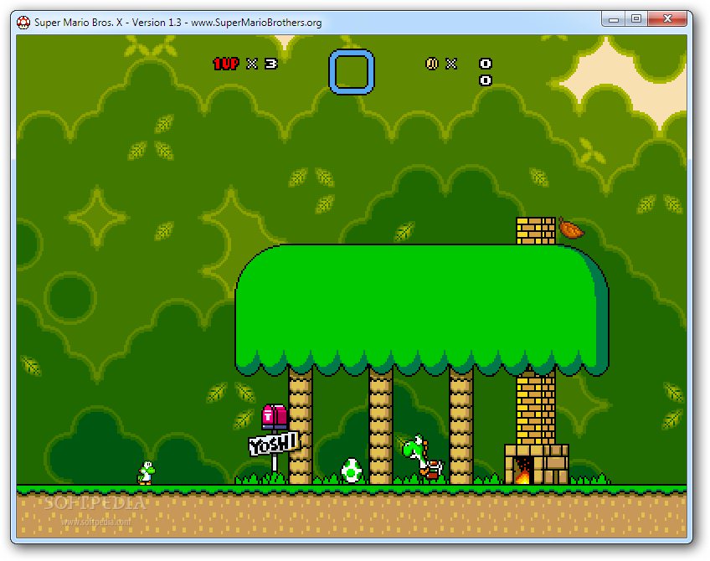Click the small green Yoshi on the left
This screenshot has width=710, height=561.
[x=146, y=473]
